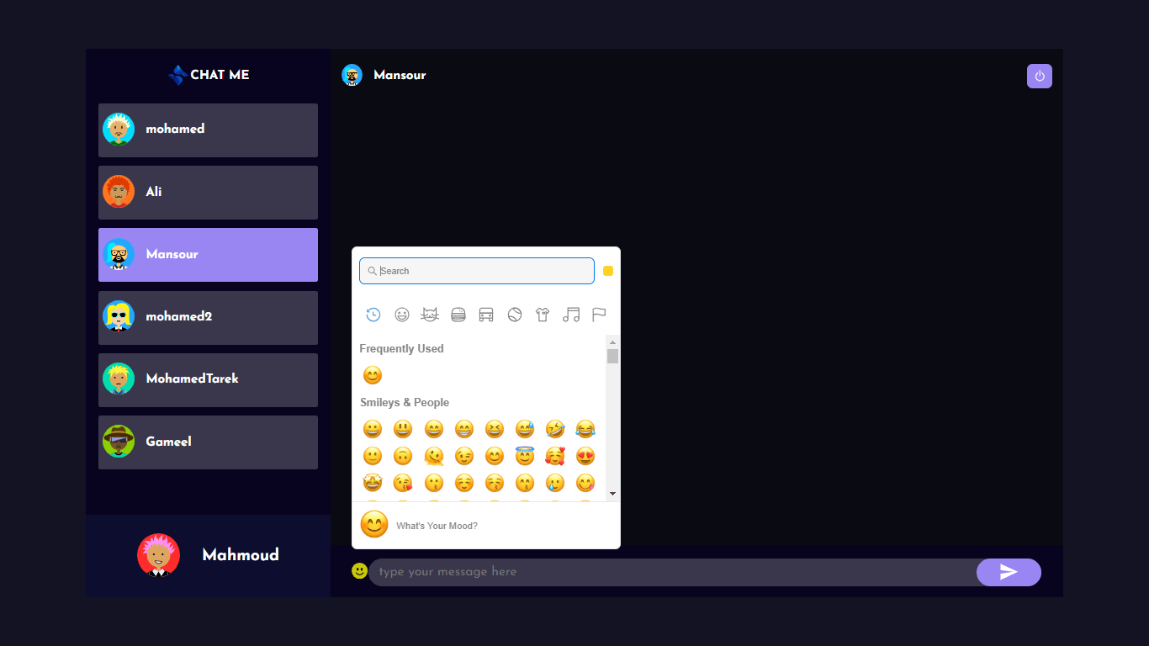This screenshot has width=1149, height=646.
Task: Click the 'What's Your Mood?' text
Action: coord(437,526)
